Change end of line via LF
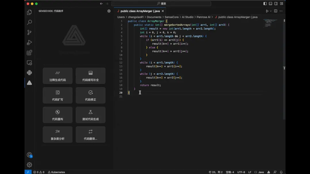 (250, 172)
